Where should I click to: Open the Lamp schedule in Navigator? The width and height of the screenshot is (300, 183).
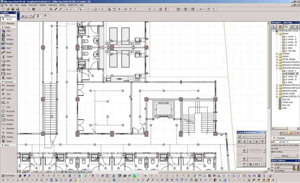[x=284, y=108]
